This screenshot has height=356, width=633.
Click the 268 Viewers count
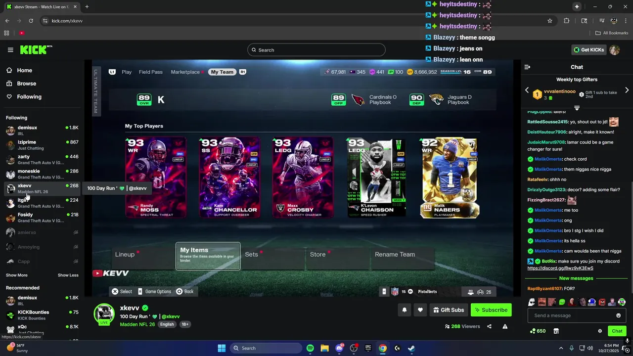coord(462,326)
